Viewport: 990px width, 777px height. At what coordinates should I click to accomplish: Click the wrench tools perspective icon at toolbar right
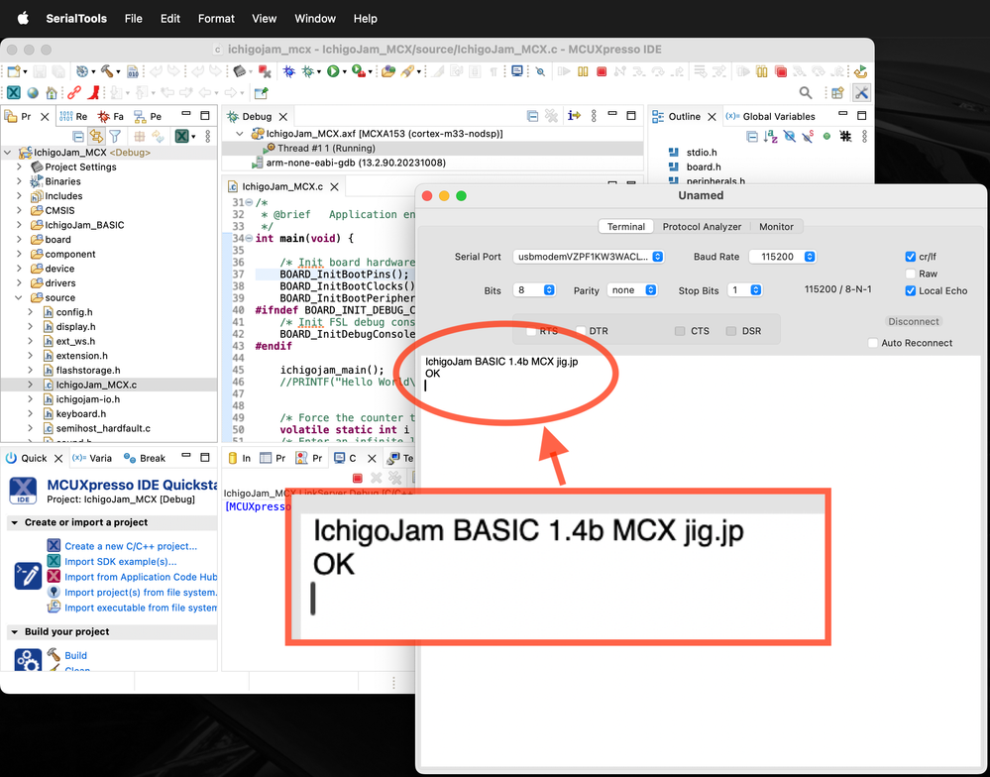(x=860, y=93)
